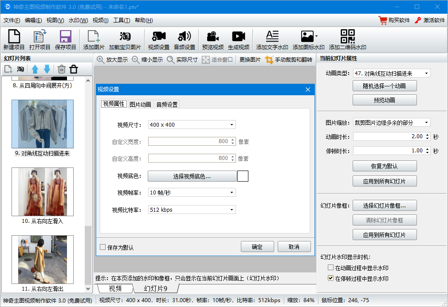
Task: Toggle 在动画过程中显示水印 checkbox
Action: (330, 268)
